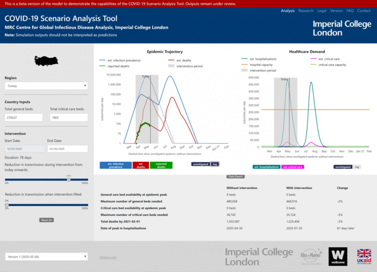377x272 pixels.
Task: Open the Version 1 (2020-05-06) dropdown
Action: point(46,256)
